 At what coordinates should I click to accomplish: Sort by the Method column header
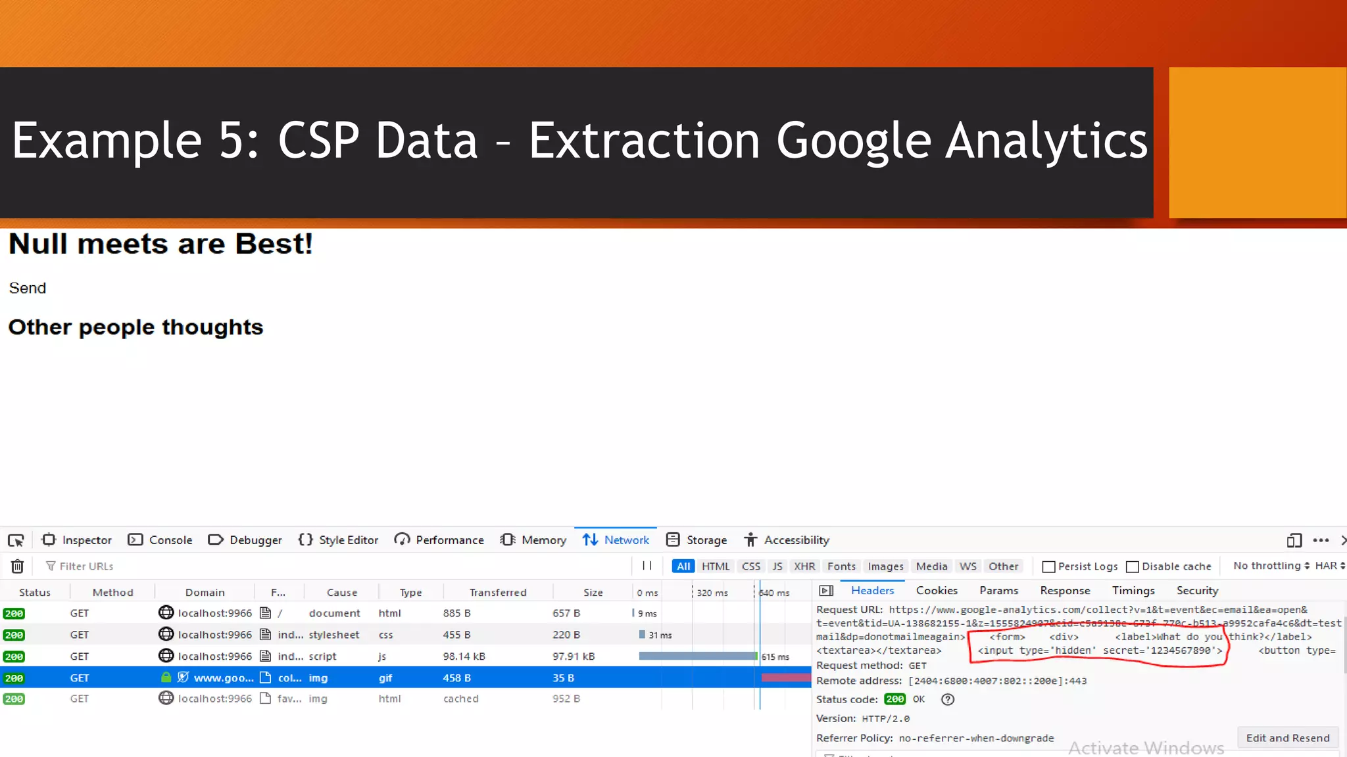click(112, 592)
